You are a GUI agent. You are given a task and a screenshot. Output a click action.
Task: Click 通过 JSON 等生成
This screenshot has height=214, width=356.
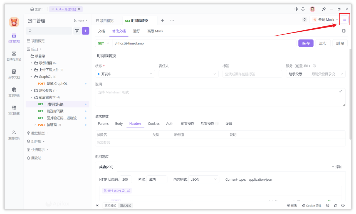[x=117, y=191]
